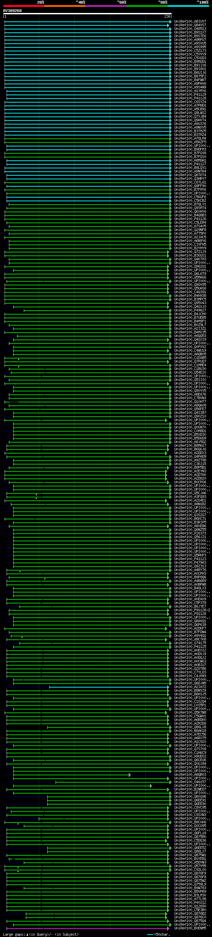
Task: Select the UniRef100_A2EYN3 label
Action: click(190, 471)
